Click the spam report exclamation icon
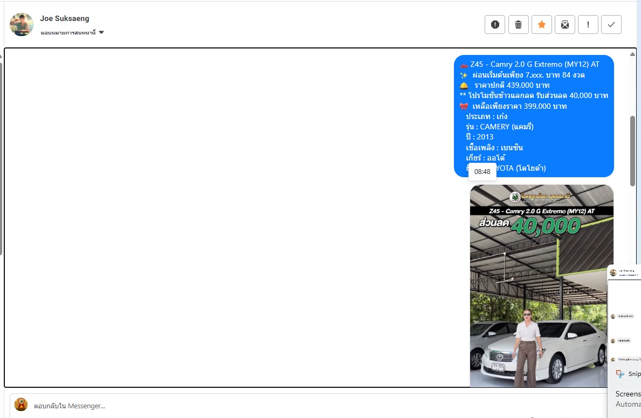Image resolution: width=641 pixels, height=418 pixels. [495, 25]
